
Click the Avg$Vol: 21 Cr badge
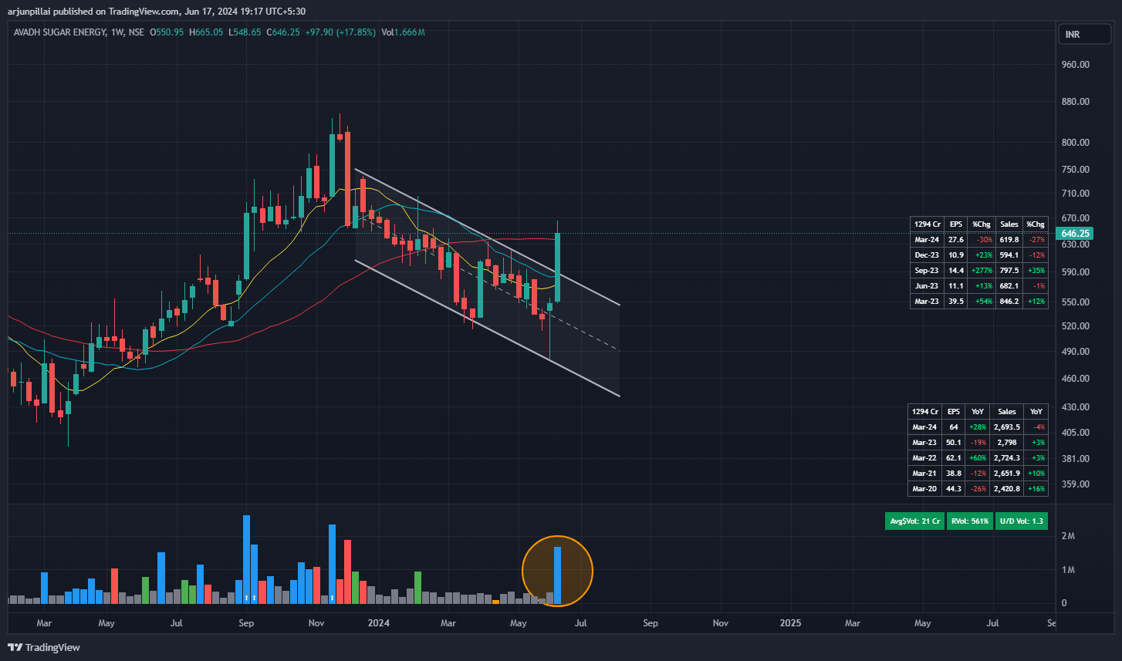tap(914, 521)
